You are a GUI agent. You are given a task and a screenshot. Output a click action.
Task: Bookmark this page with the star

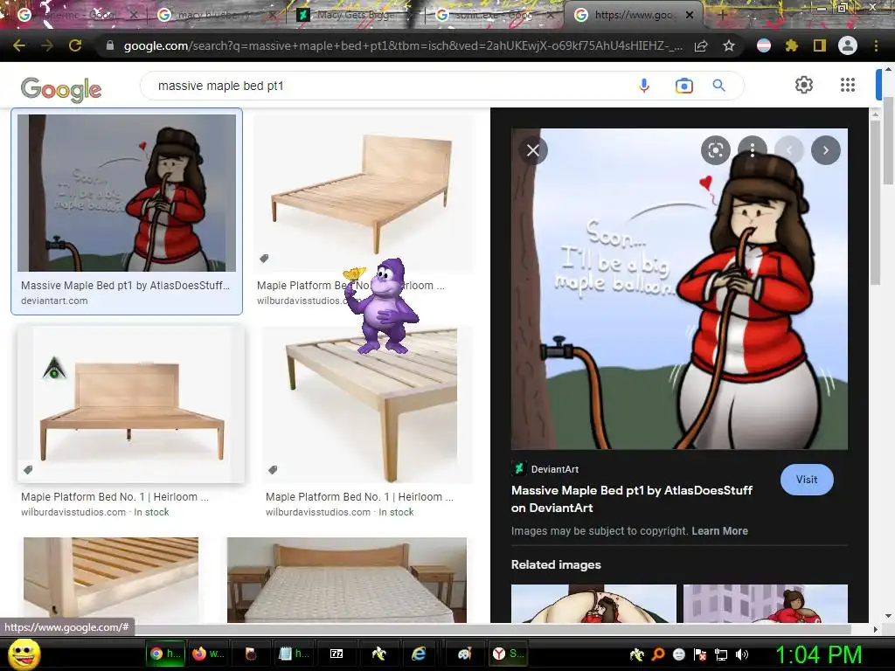[x=729, y=46]
